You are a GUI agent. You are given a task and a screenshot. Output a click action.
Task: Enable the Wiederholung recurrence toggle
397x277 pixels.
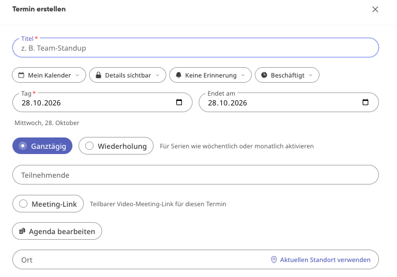click(116, 146)
